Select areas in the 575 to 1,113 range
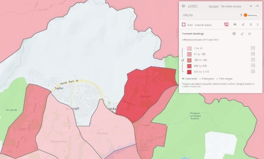The height and width of the screenshot is (159, 264). click(x=253, y=71)
